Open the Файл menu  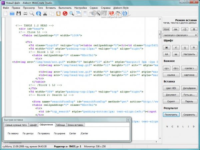point(6,8)
